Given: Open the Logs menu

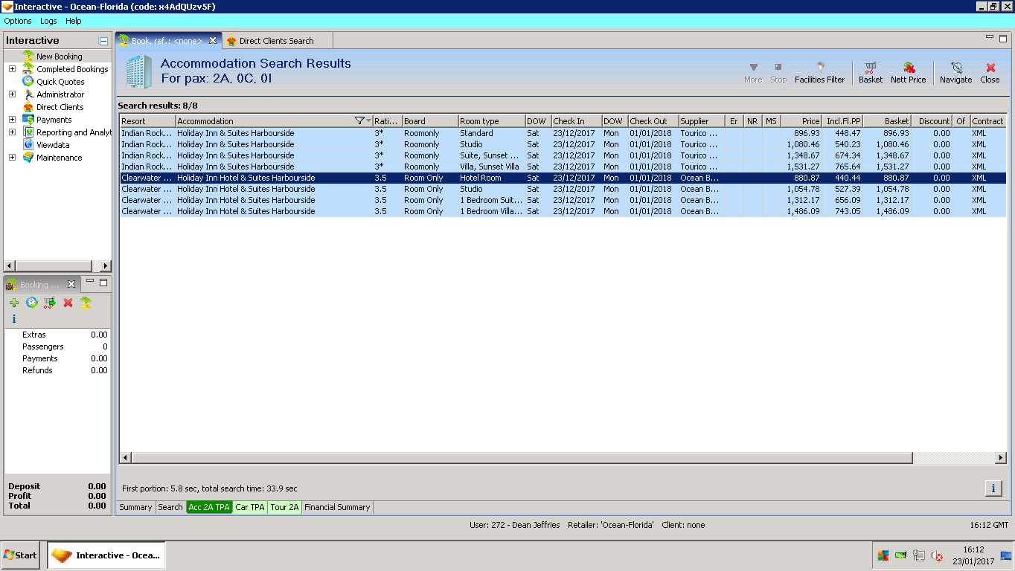Looking at the screenshot, I should (x=48, y=21).
